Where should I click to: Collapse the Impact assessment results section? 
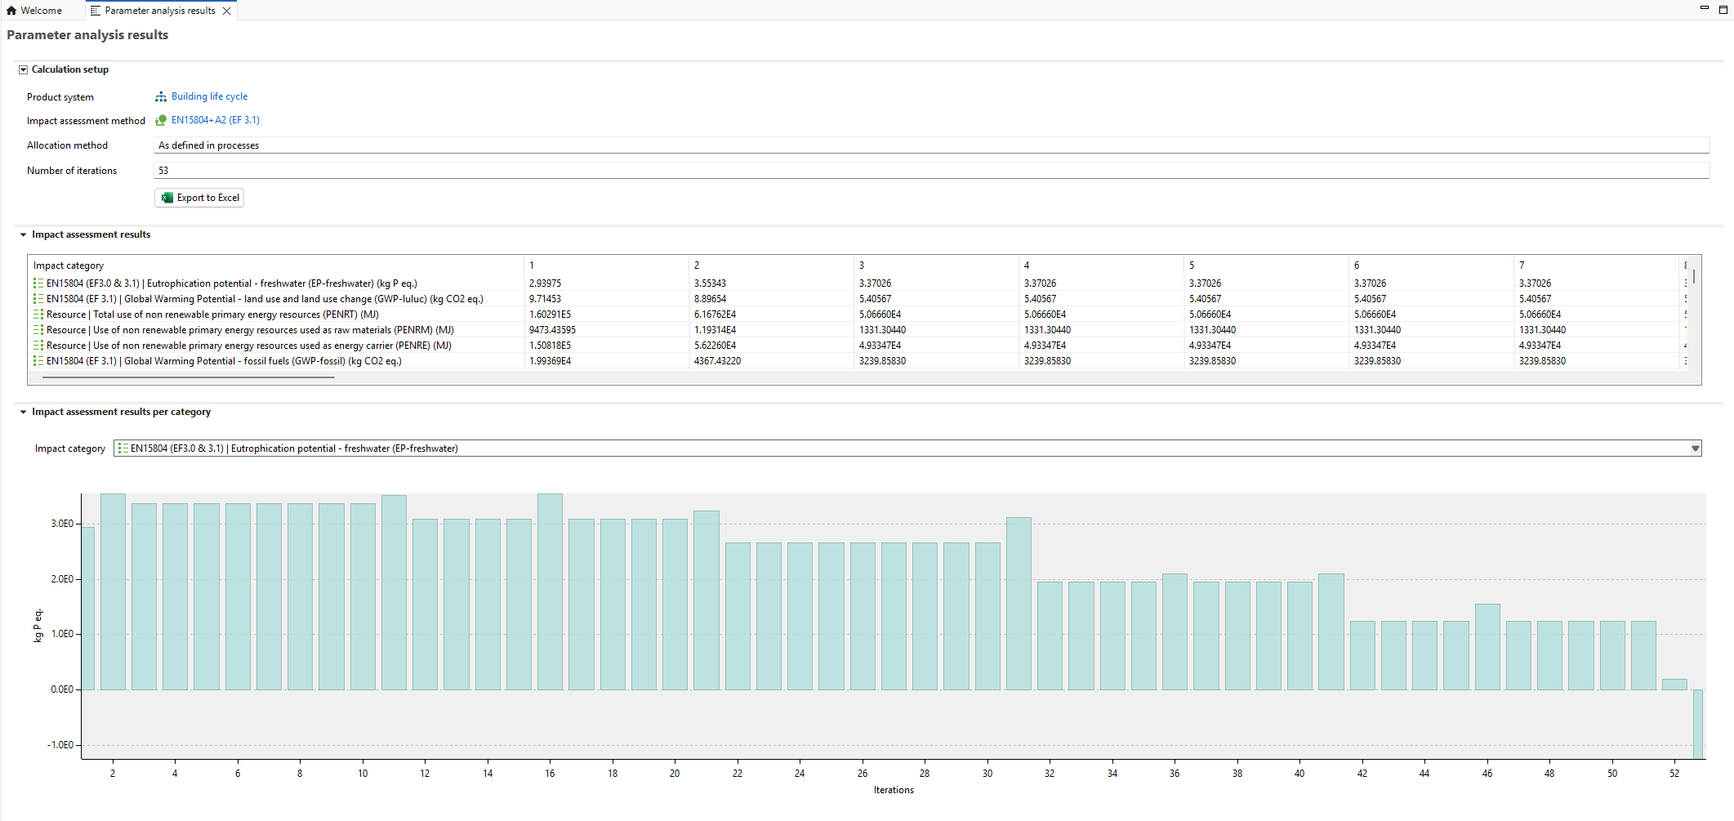click(x=23, y=235)
